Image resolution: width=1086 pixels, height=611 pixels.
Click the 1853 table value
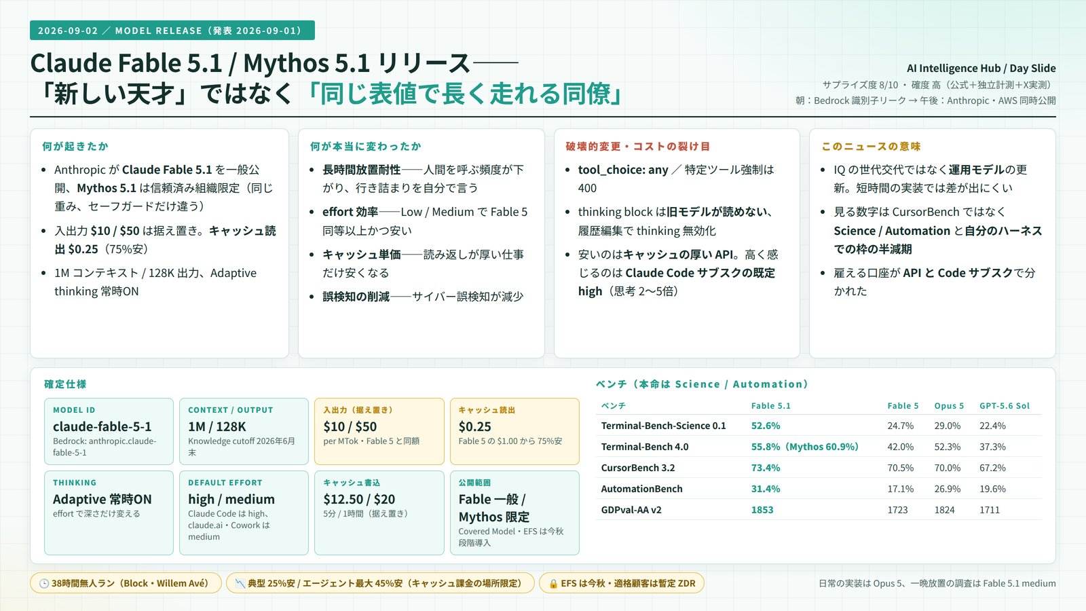pos(762,510)
